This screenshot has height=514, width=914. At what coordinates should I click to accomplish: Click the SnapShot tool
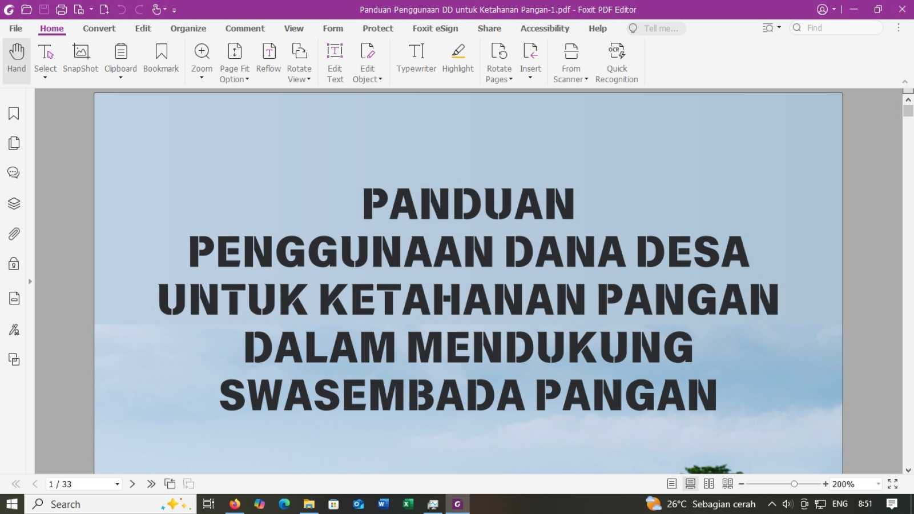click(x=80, y=58)
